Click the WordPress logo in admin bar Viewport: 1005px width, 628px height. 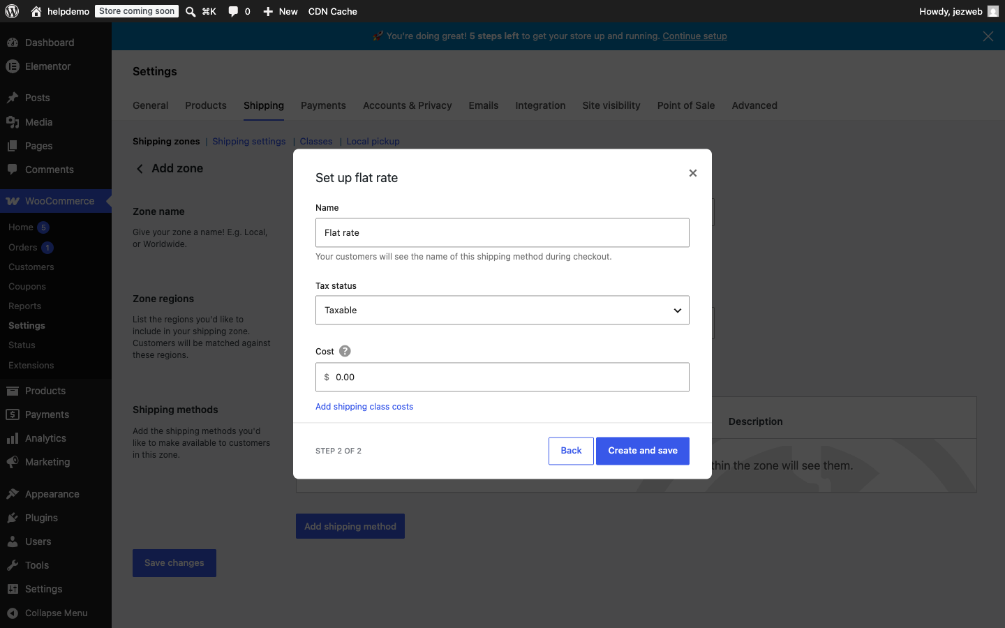point(12,11)
